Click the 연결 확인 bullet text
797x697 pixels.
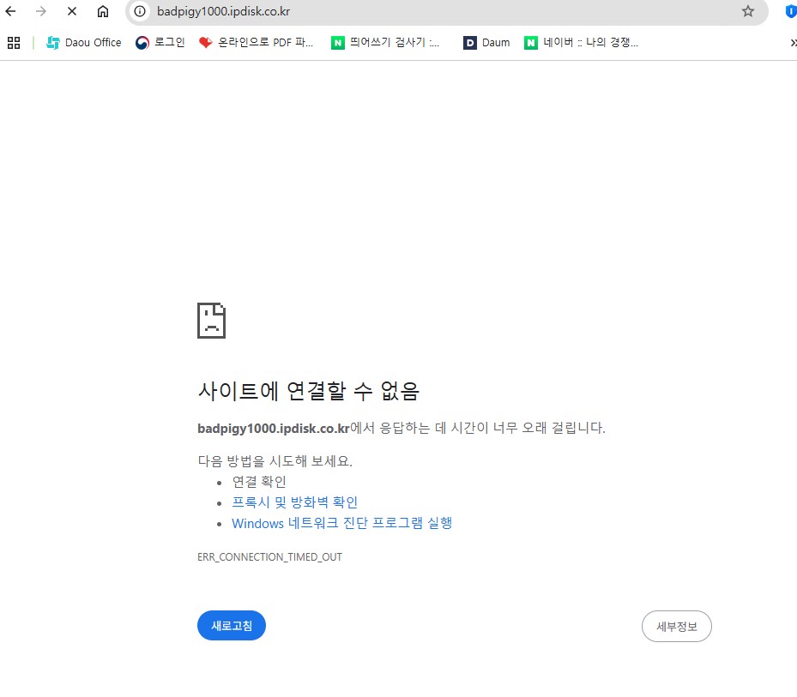[259, 482]
